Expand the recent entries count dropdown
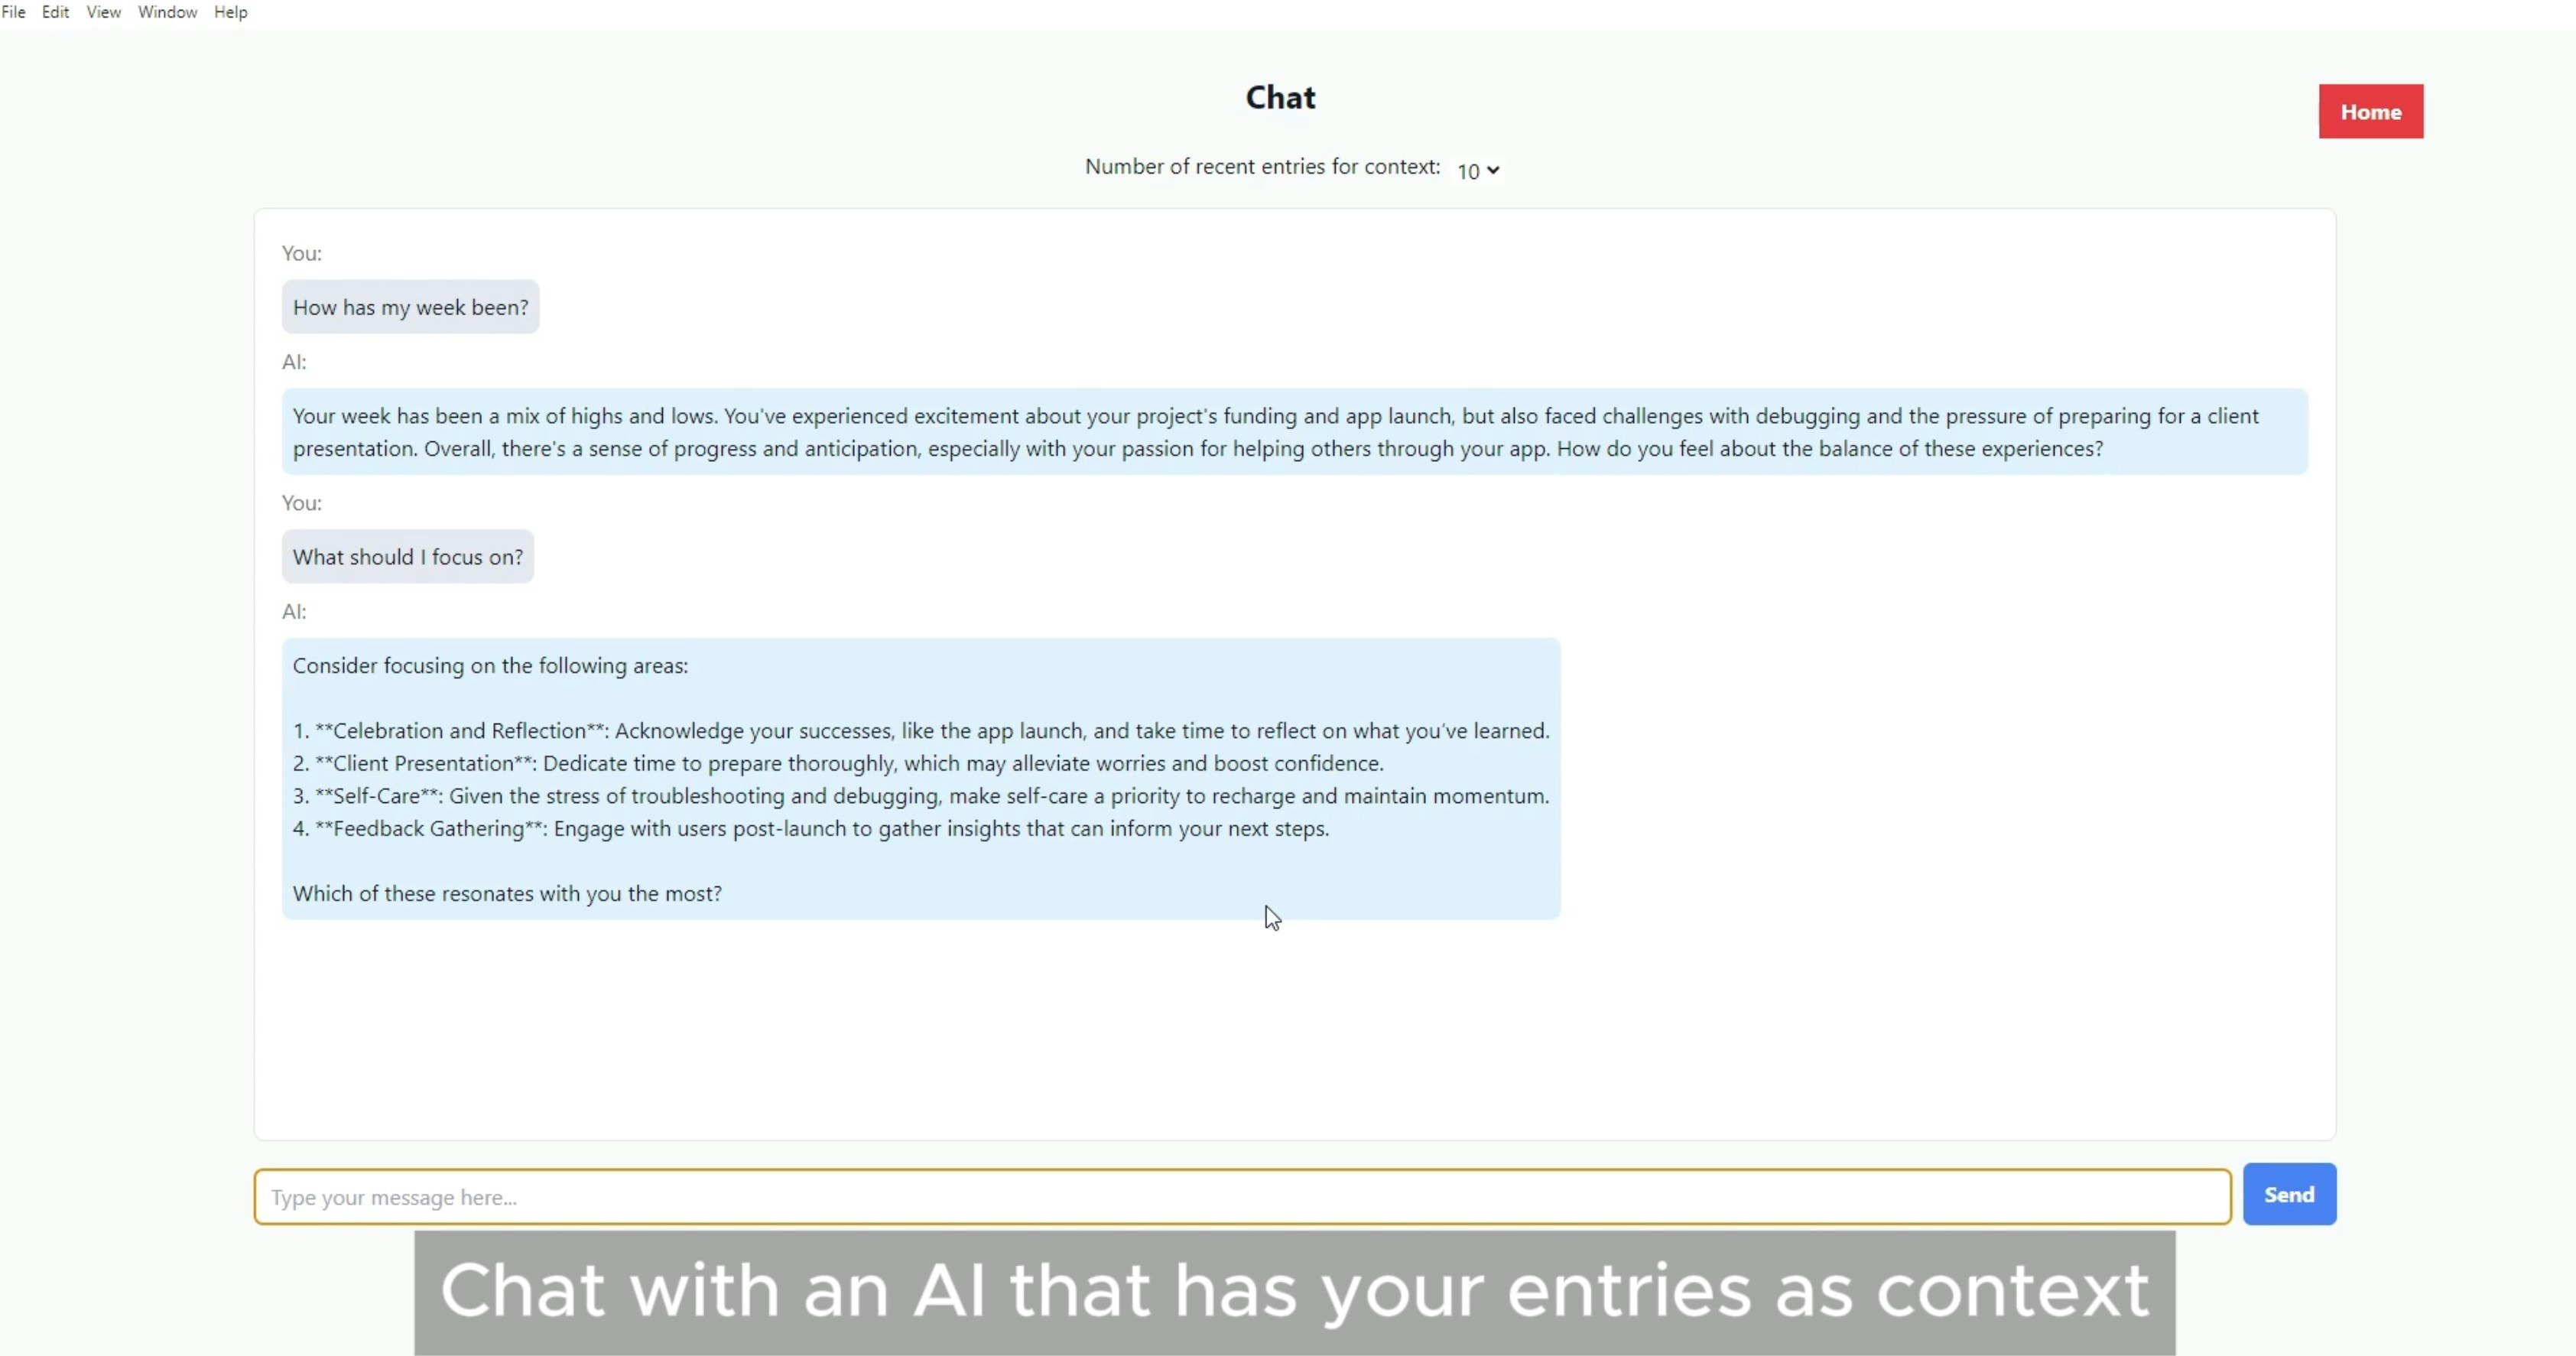The height and width of the screenshot is (1356, 2576). [x=1478, y=170]
